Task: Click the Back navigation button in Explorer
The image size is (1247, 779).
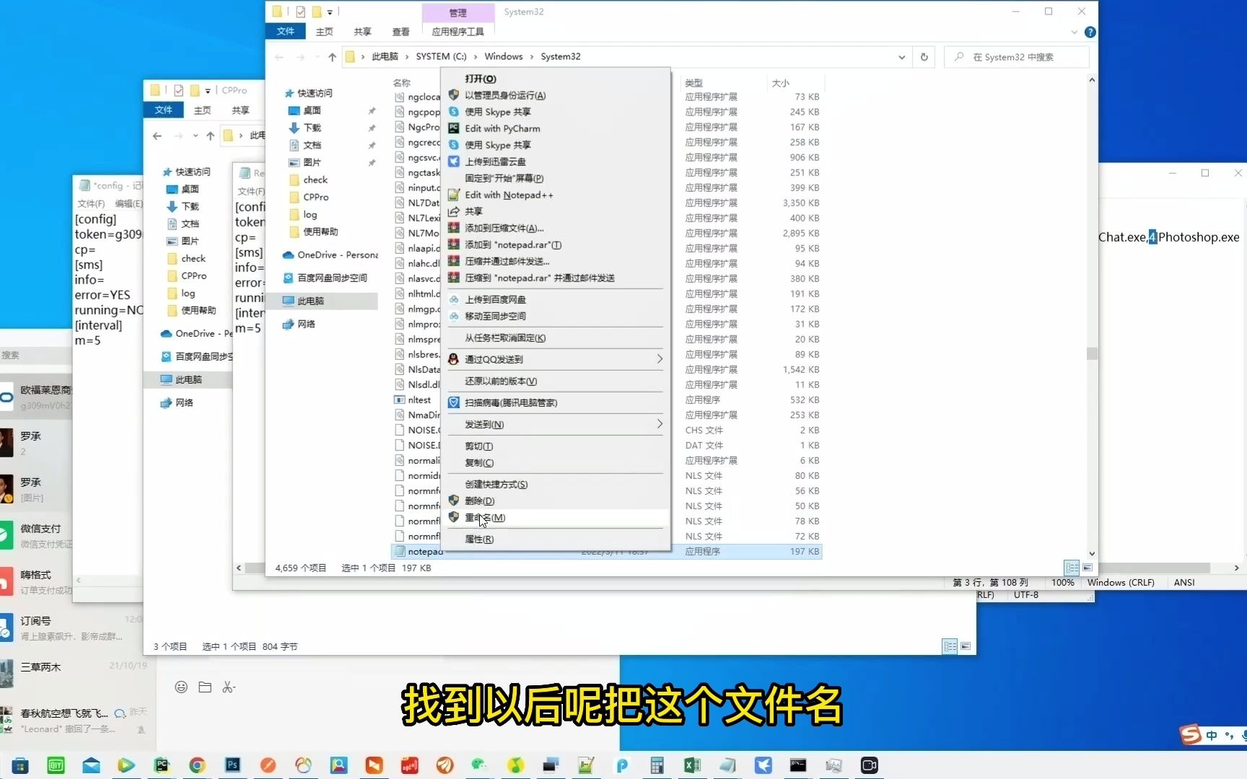Action: (279, 56)
